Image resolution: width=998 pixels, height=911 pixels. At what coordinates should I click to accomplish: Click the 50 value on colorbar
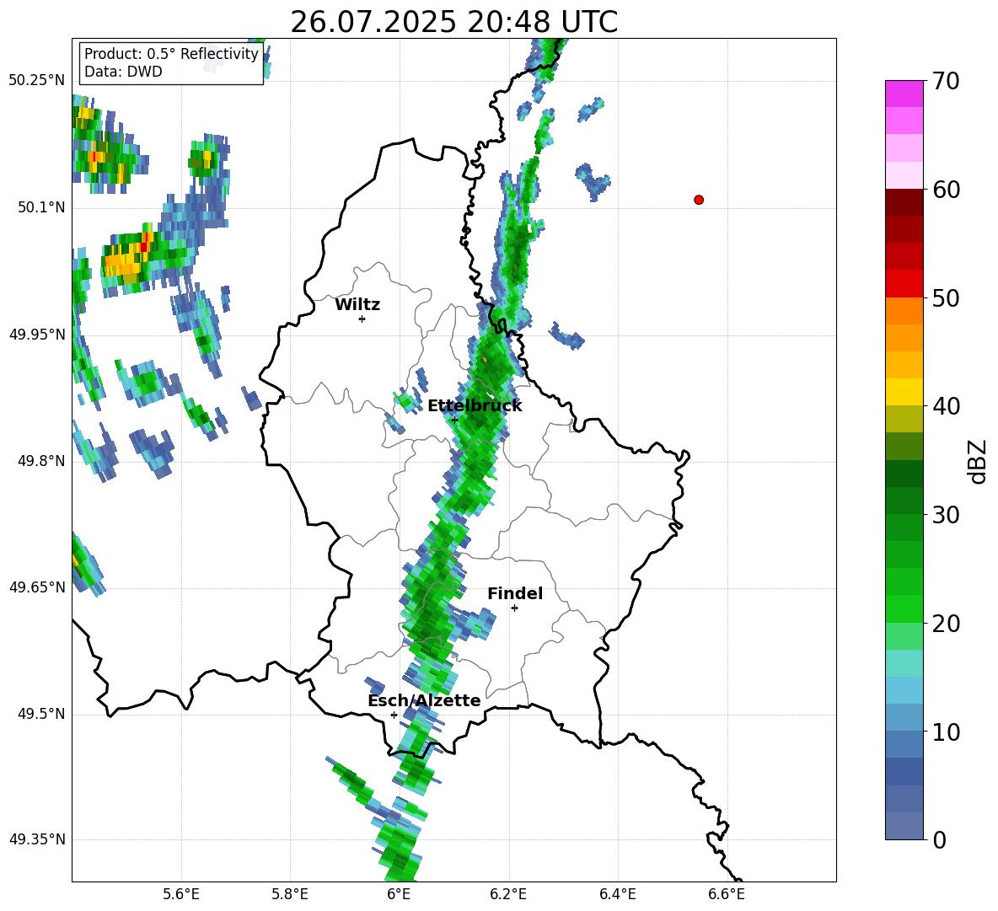click(x=946, y=297)
